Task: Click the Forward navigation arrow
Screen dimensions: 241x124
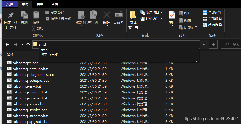Action: coord(15,45)
